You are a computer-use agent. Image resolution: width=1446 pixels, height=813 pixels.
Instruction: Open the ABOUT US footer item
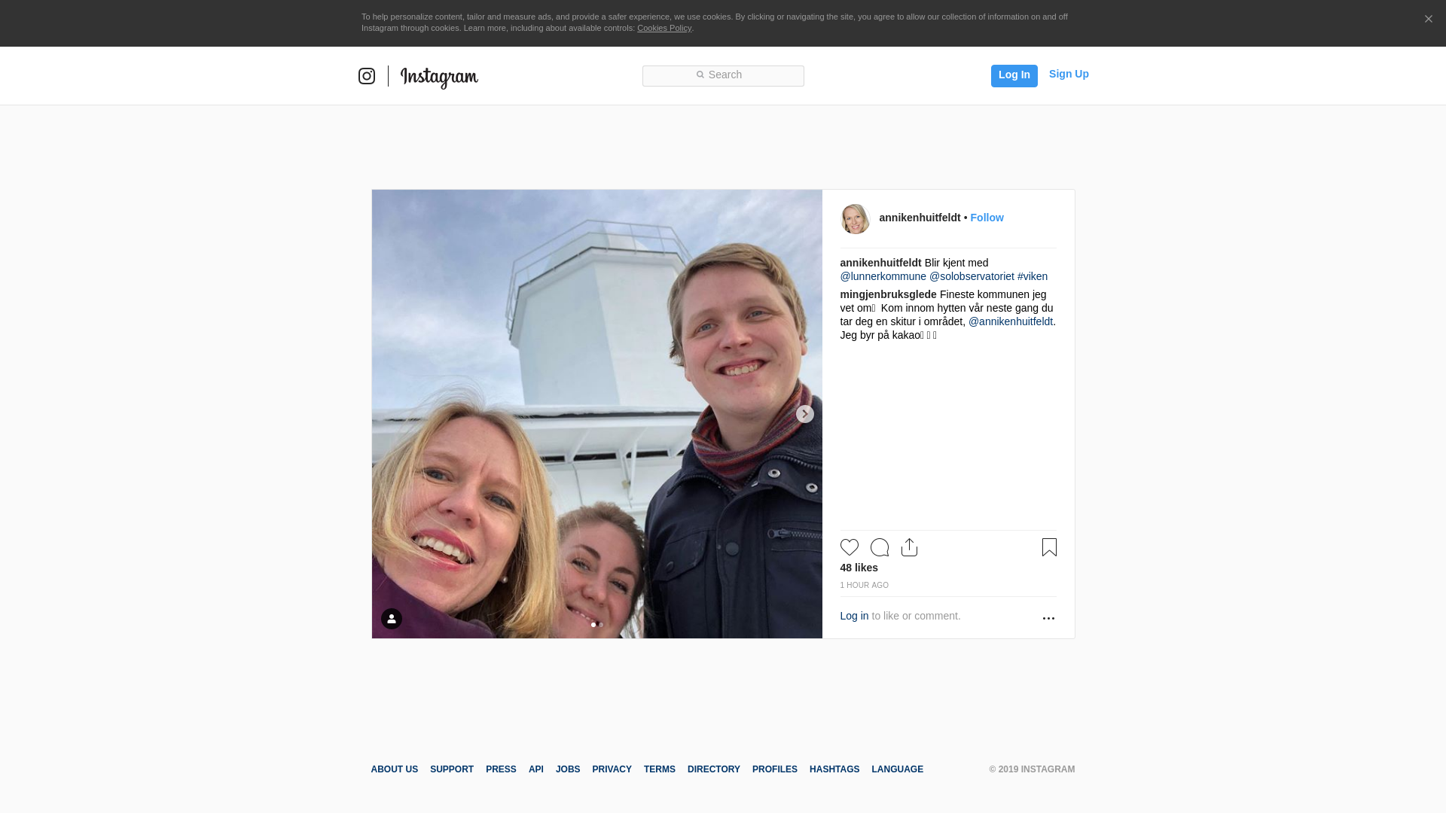coord(394,769)
